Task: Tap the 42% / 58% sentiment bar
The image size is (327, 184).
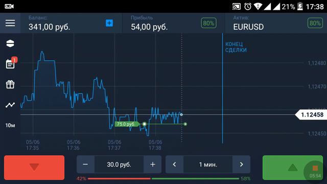Action: (163, 178)
